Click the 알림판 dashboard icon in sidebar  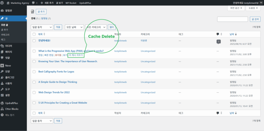[2, 11]
